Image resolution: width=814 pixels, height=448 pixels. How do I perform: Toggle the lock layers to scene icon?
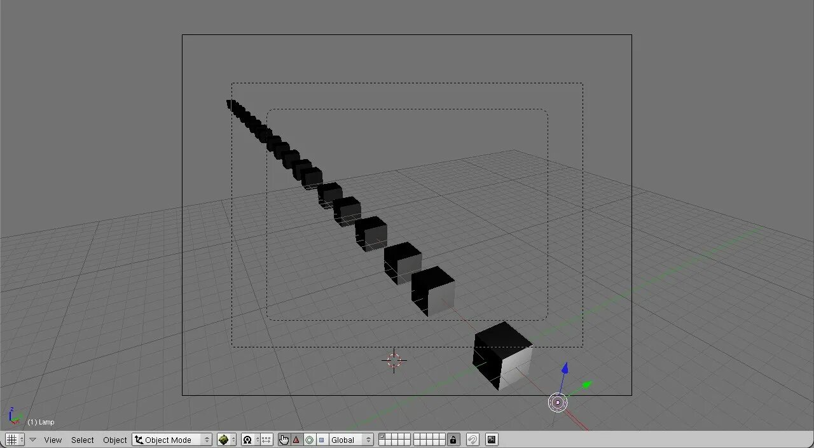(453, 440)
